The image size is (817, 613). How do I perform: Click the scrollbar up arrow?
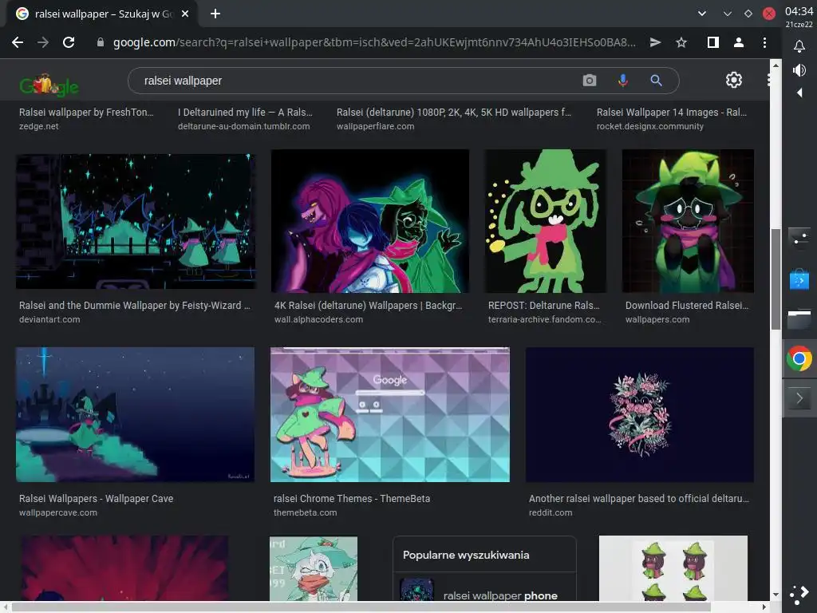(x=776, y=65)
